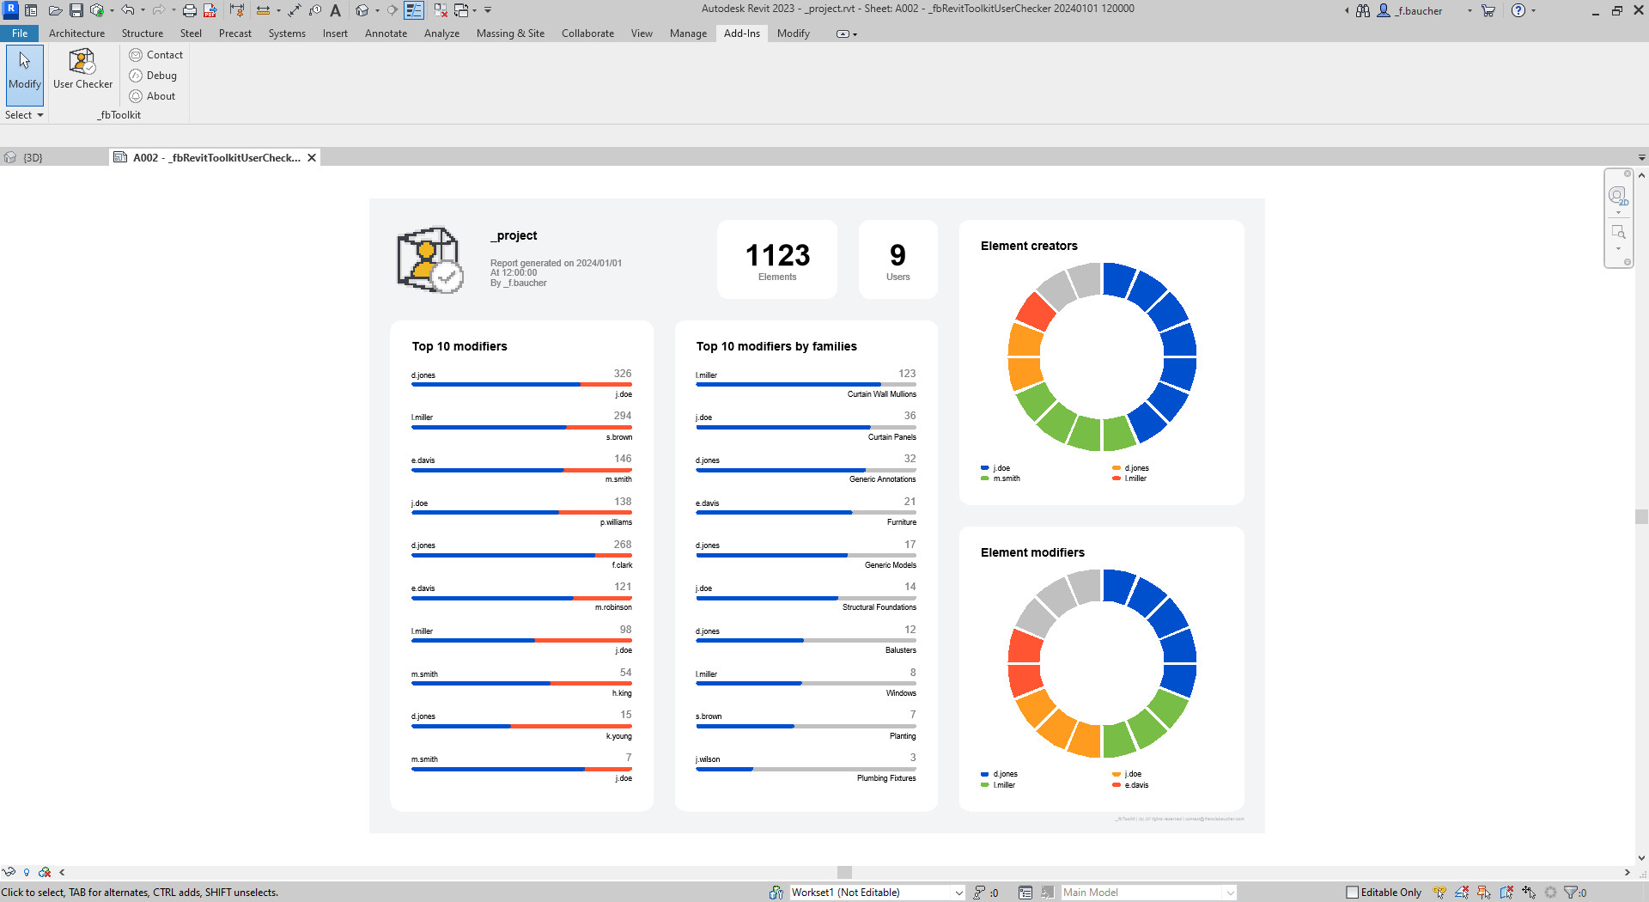
Task: Click the Debug button
Action: point(153,76)
